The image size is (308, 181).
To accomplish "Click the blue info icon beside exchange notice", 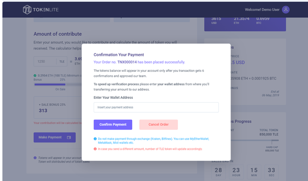I will (95, 139).
